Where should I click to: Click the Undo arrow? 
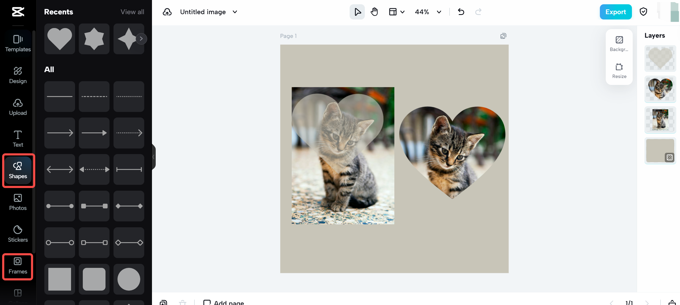click(x=461, y=12)
